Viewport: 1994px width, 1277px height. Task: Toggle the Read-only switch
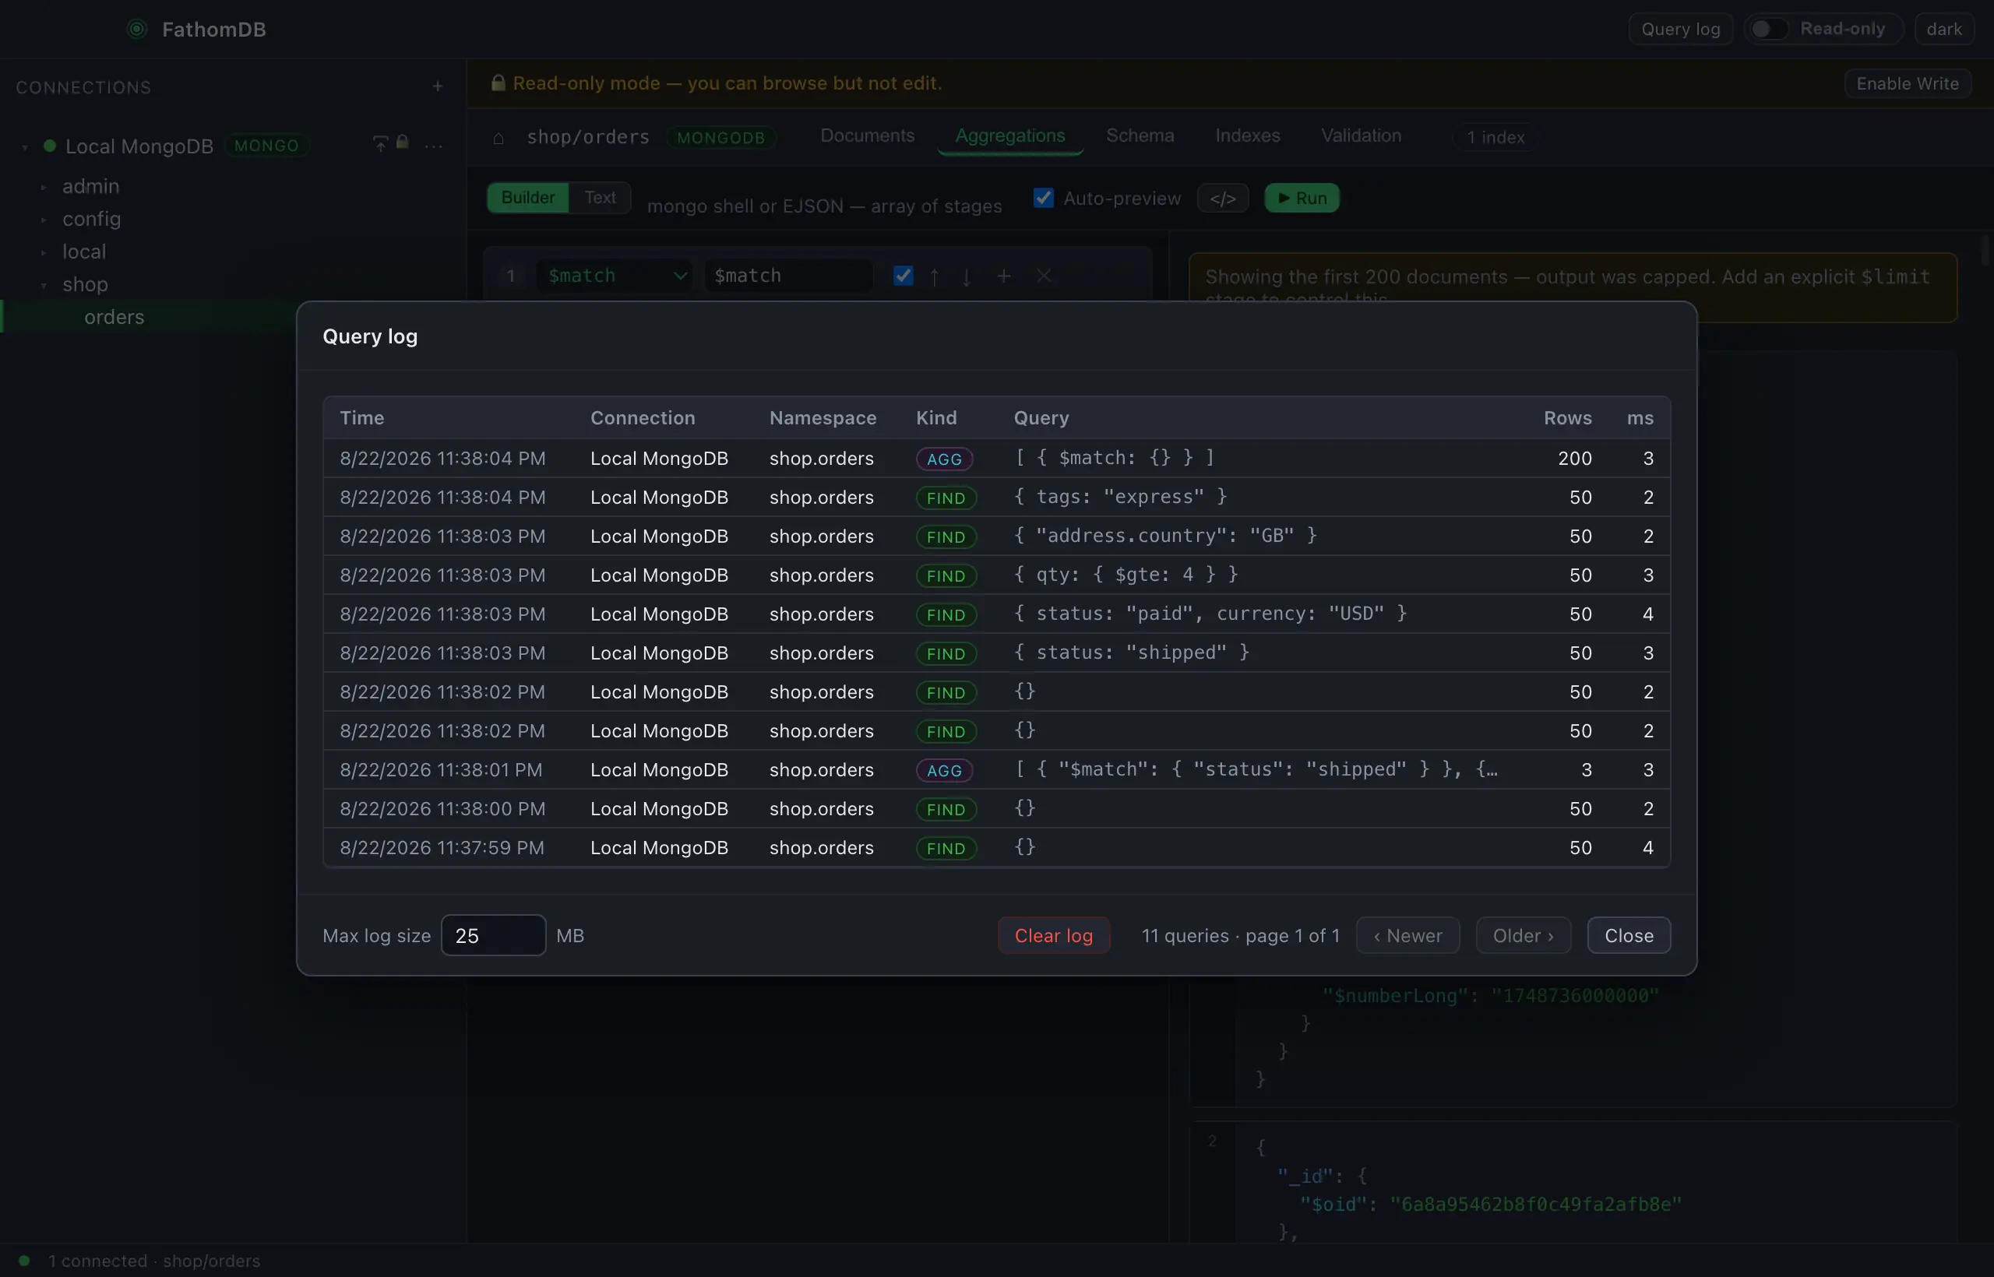pos(1768,29)
